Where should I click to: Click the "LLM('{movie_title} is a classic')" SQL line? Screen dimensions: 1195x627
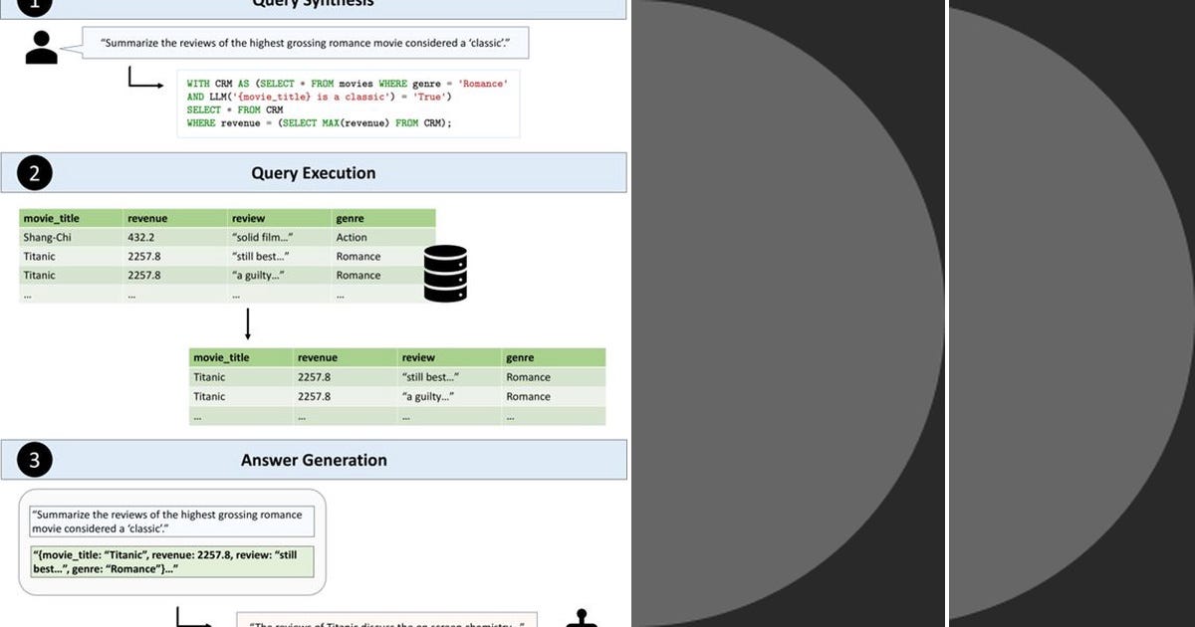(x=320, y=97)
